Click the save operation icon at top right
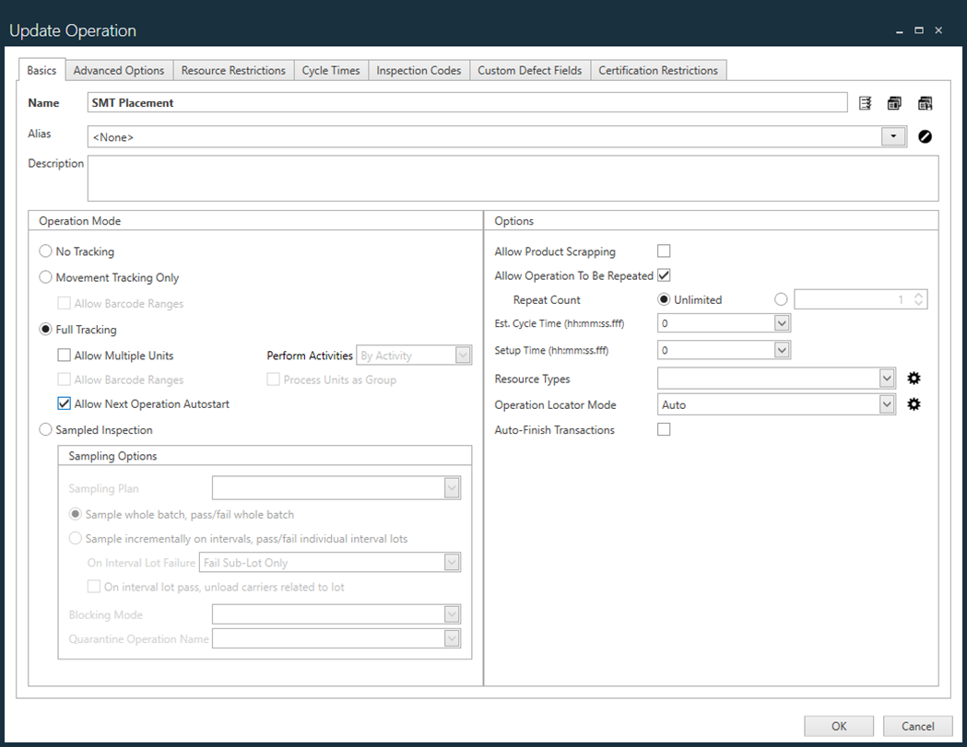The width and height of the screenshot is (967, 747). [x=926, y=102]
